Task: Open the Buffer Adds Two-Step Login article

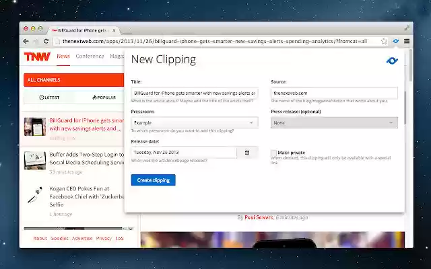Action: pyautogui.click(x=87, y=159)
